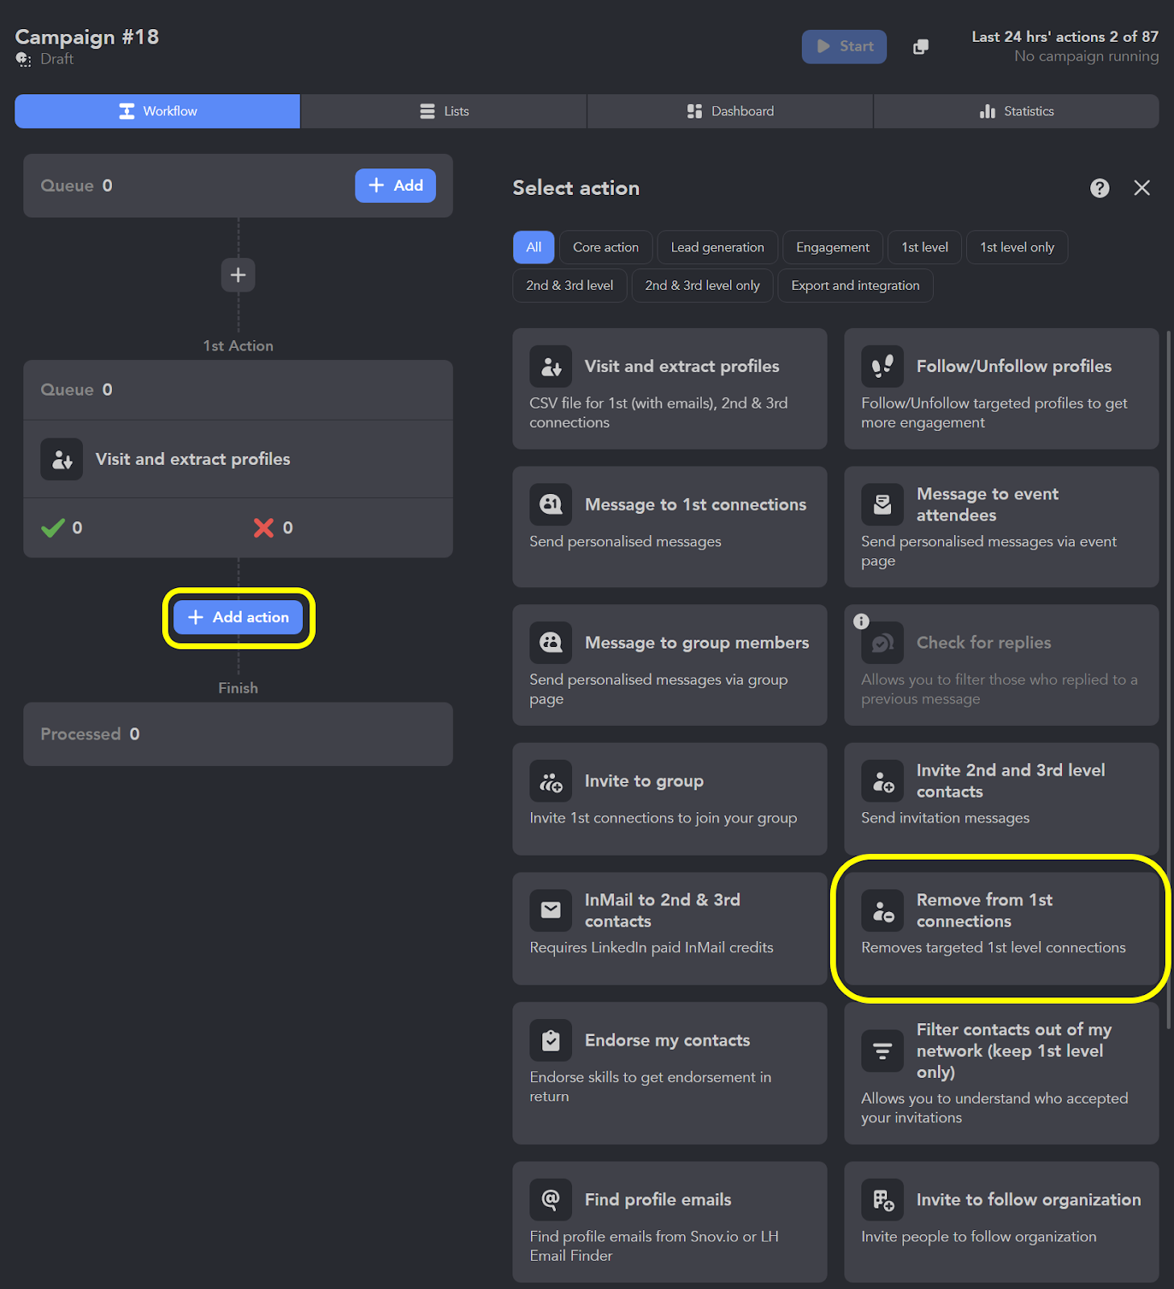Click the Add action button

click(x=238, y=618)
